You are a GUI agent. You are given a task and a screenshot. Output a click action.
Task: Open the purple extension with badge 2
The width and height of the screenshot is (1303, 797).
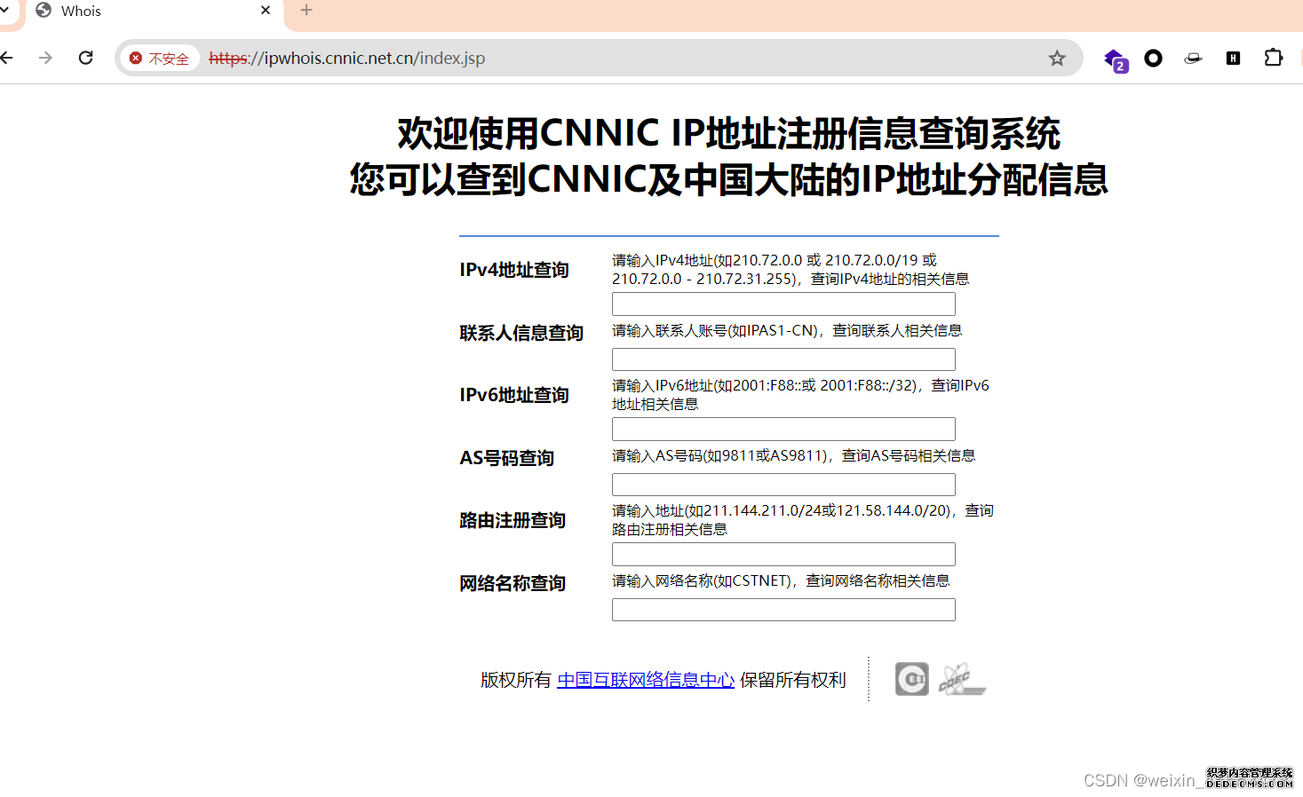[1115, 59]
